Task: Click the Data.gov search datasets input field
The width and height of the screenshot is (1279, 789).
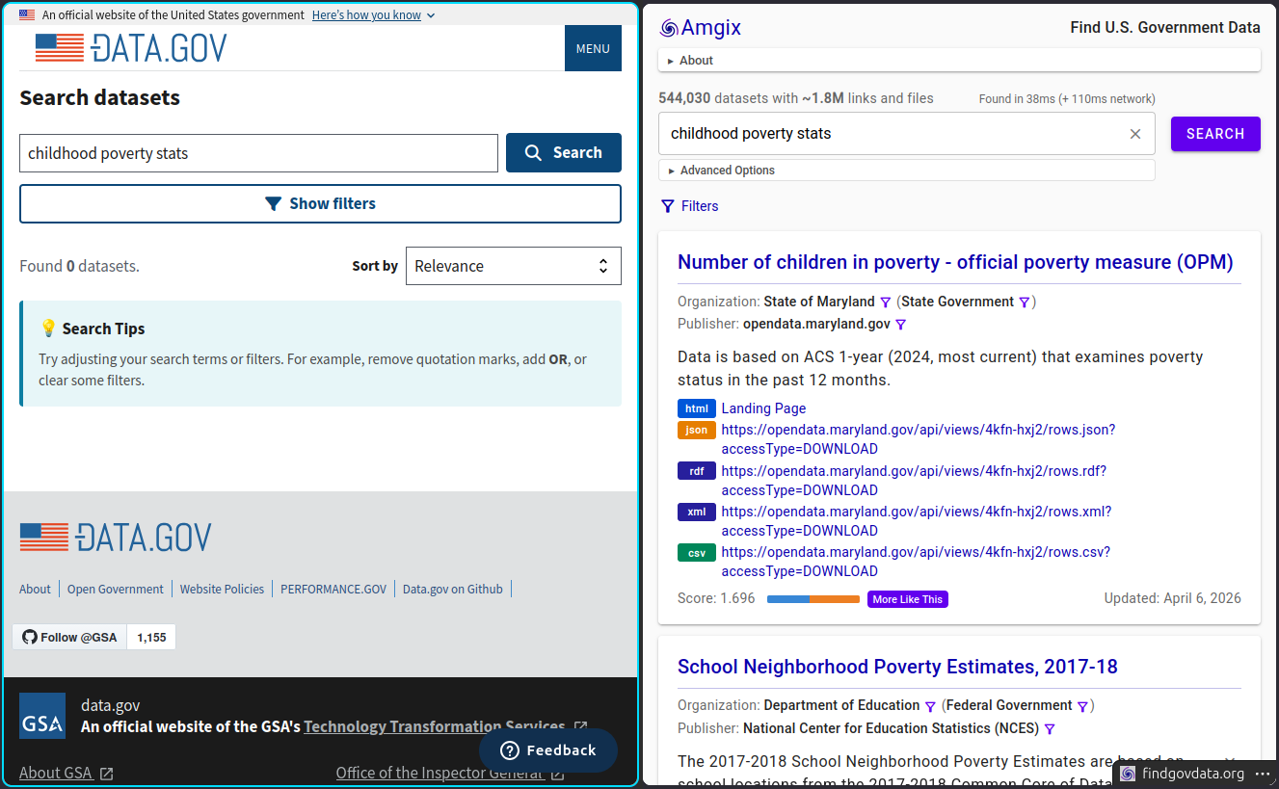Action: point(258,153)
